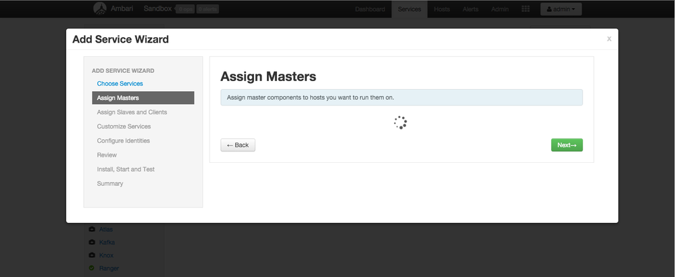Open the Ranger service link
This screenshot has height=277, width=675.
(x=109, y=268)
